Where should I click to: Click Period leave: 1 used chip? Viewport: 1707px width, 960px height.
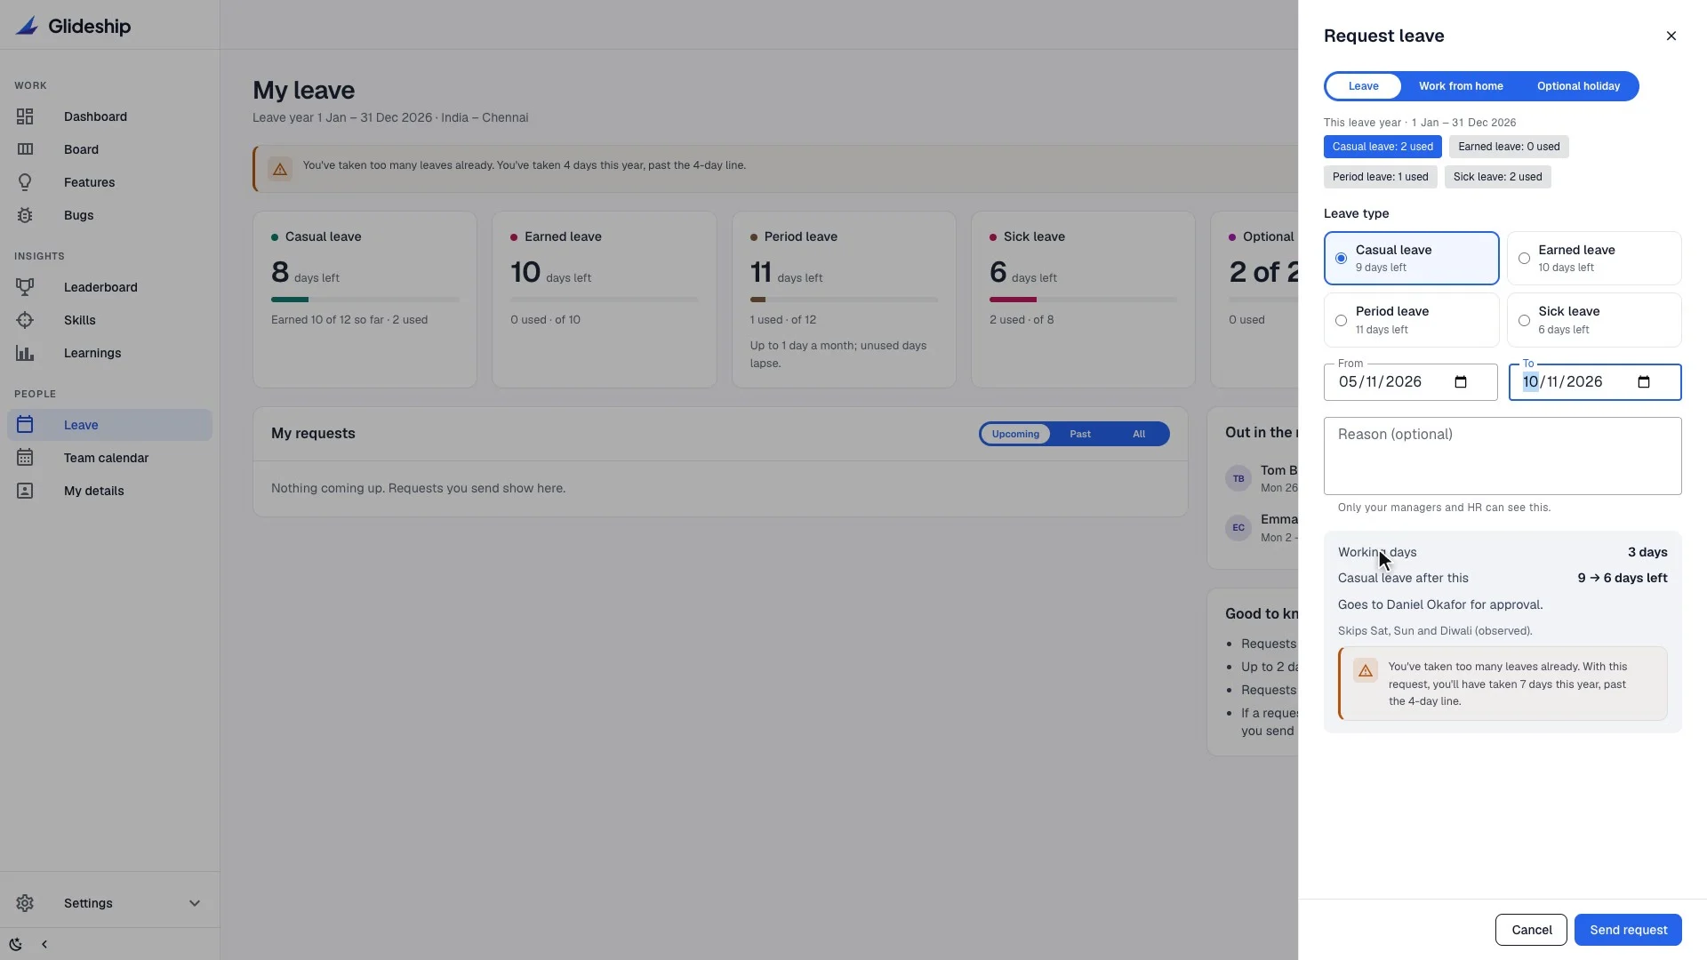(1380, 177)
